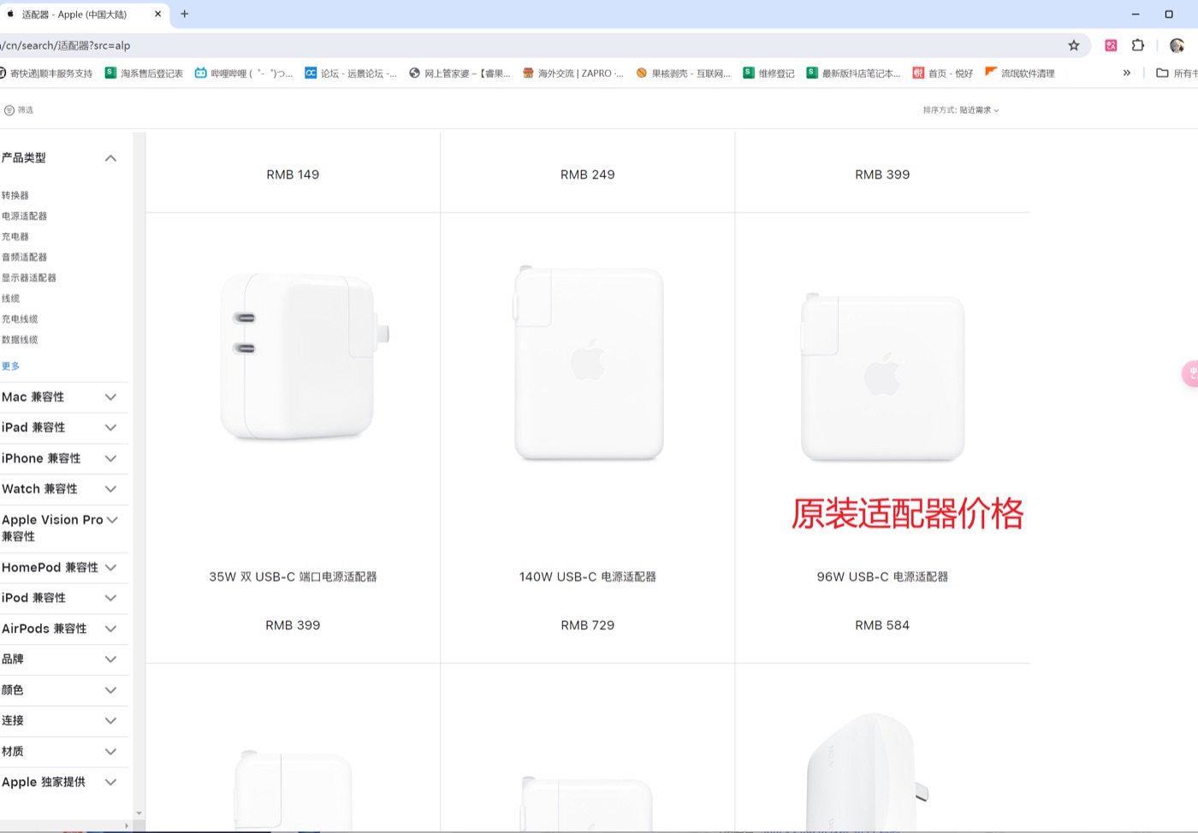Viewport: 1198px width, 833px height.
Task: Expand the iPhone 兼容性 filter
Action: point(110,458)
